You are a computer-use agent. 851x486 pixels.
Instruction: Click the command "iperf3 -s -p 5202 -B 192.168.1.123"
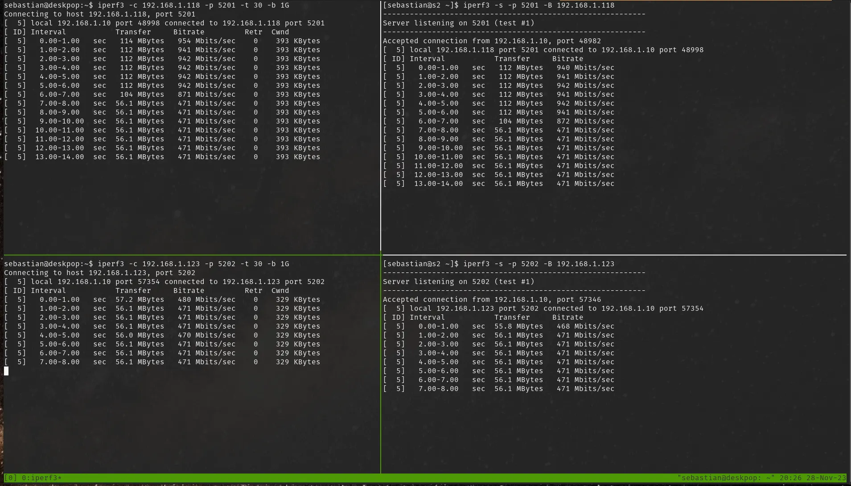click(x=539, y=264)
